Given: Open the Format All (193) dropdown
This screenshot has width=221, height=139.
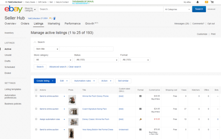Looking at the screenshot, I should [135, 60].
